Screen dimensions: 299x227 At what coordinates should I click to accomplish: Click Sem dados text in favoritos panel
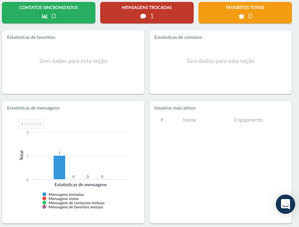[x=73, y=61]
